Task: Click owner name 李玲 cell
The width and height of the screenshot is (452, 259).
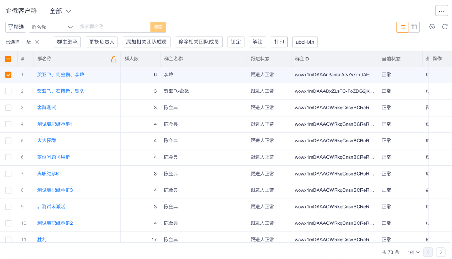Action: point(169,74)
